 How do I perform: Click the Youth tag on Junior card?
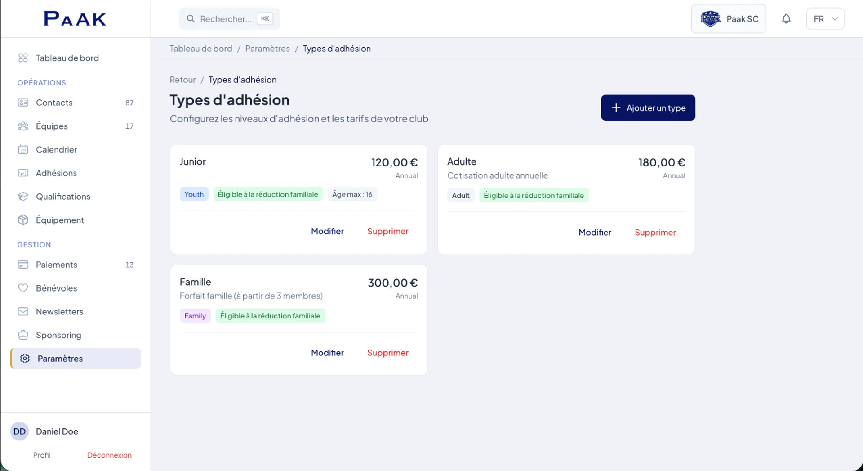pos(194,194)
